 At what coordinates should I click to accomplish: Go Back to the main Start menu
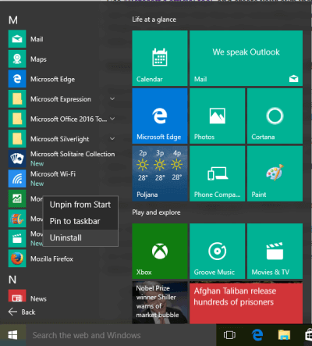coord(22,312)
